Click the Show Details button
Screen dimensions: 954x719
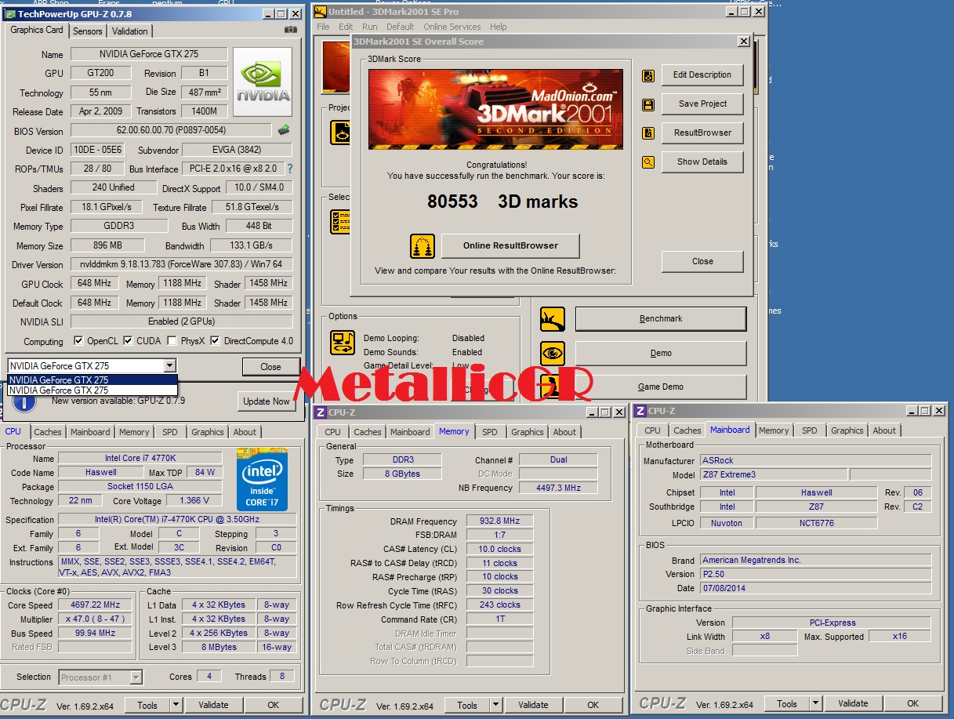click(702, 162)
